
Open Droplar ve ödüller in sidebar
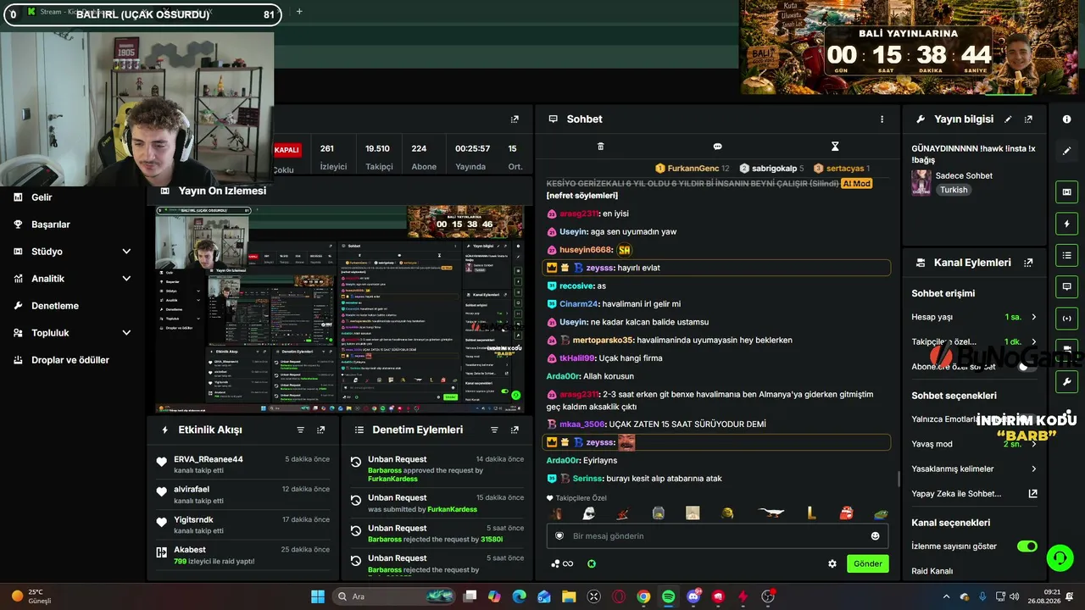(70, 360)
